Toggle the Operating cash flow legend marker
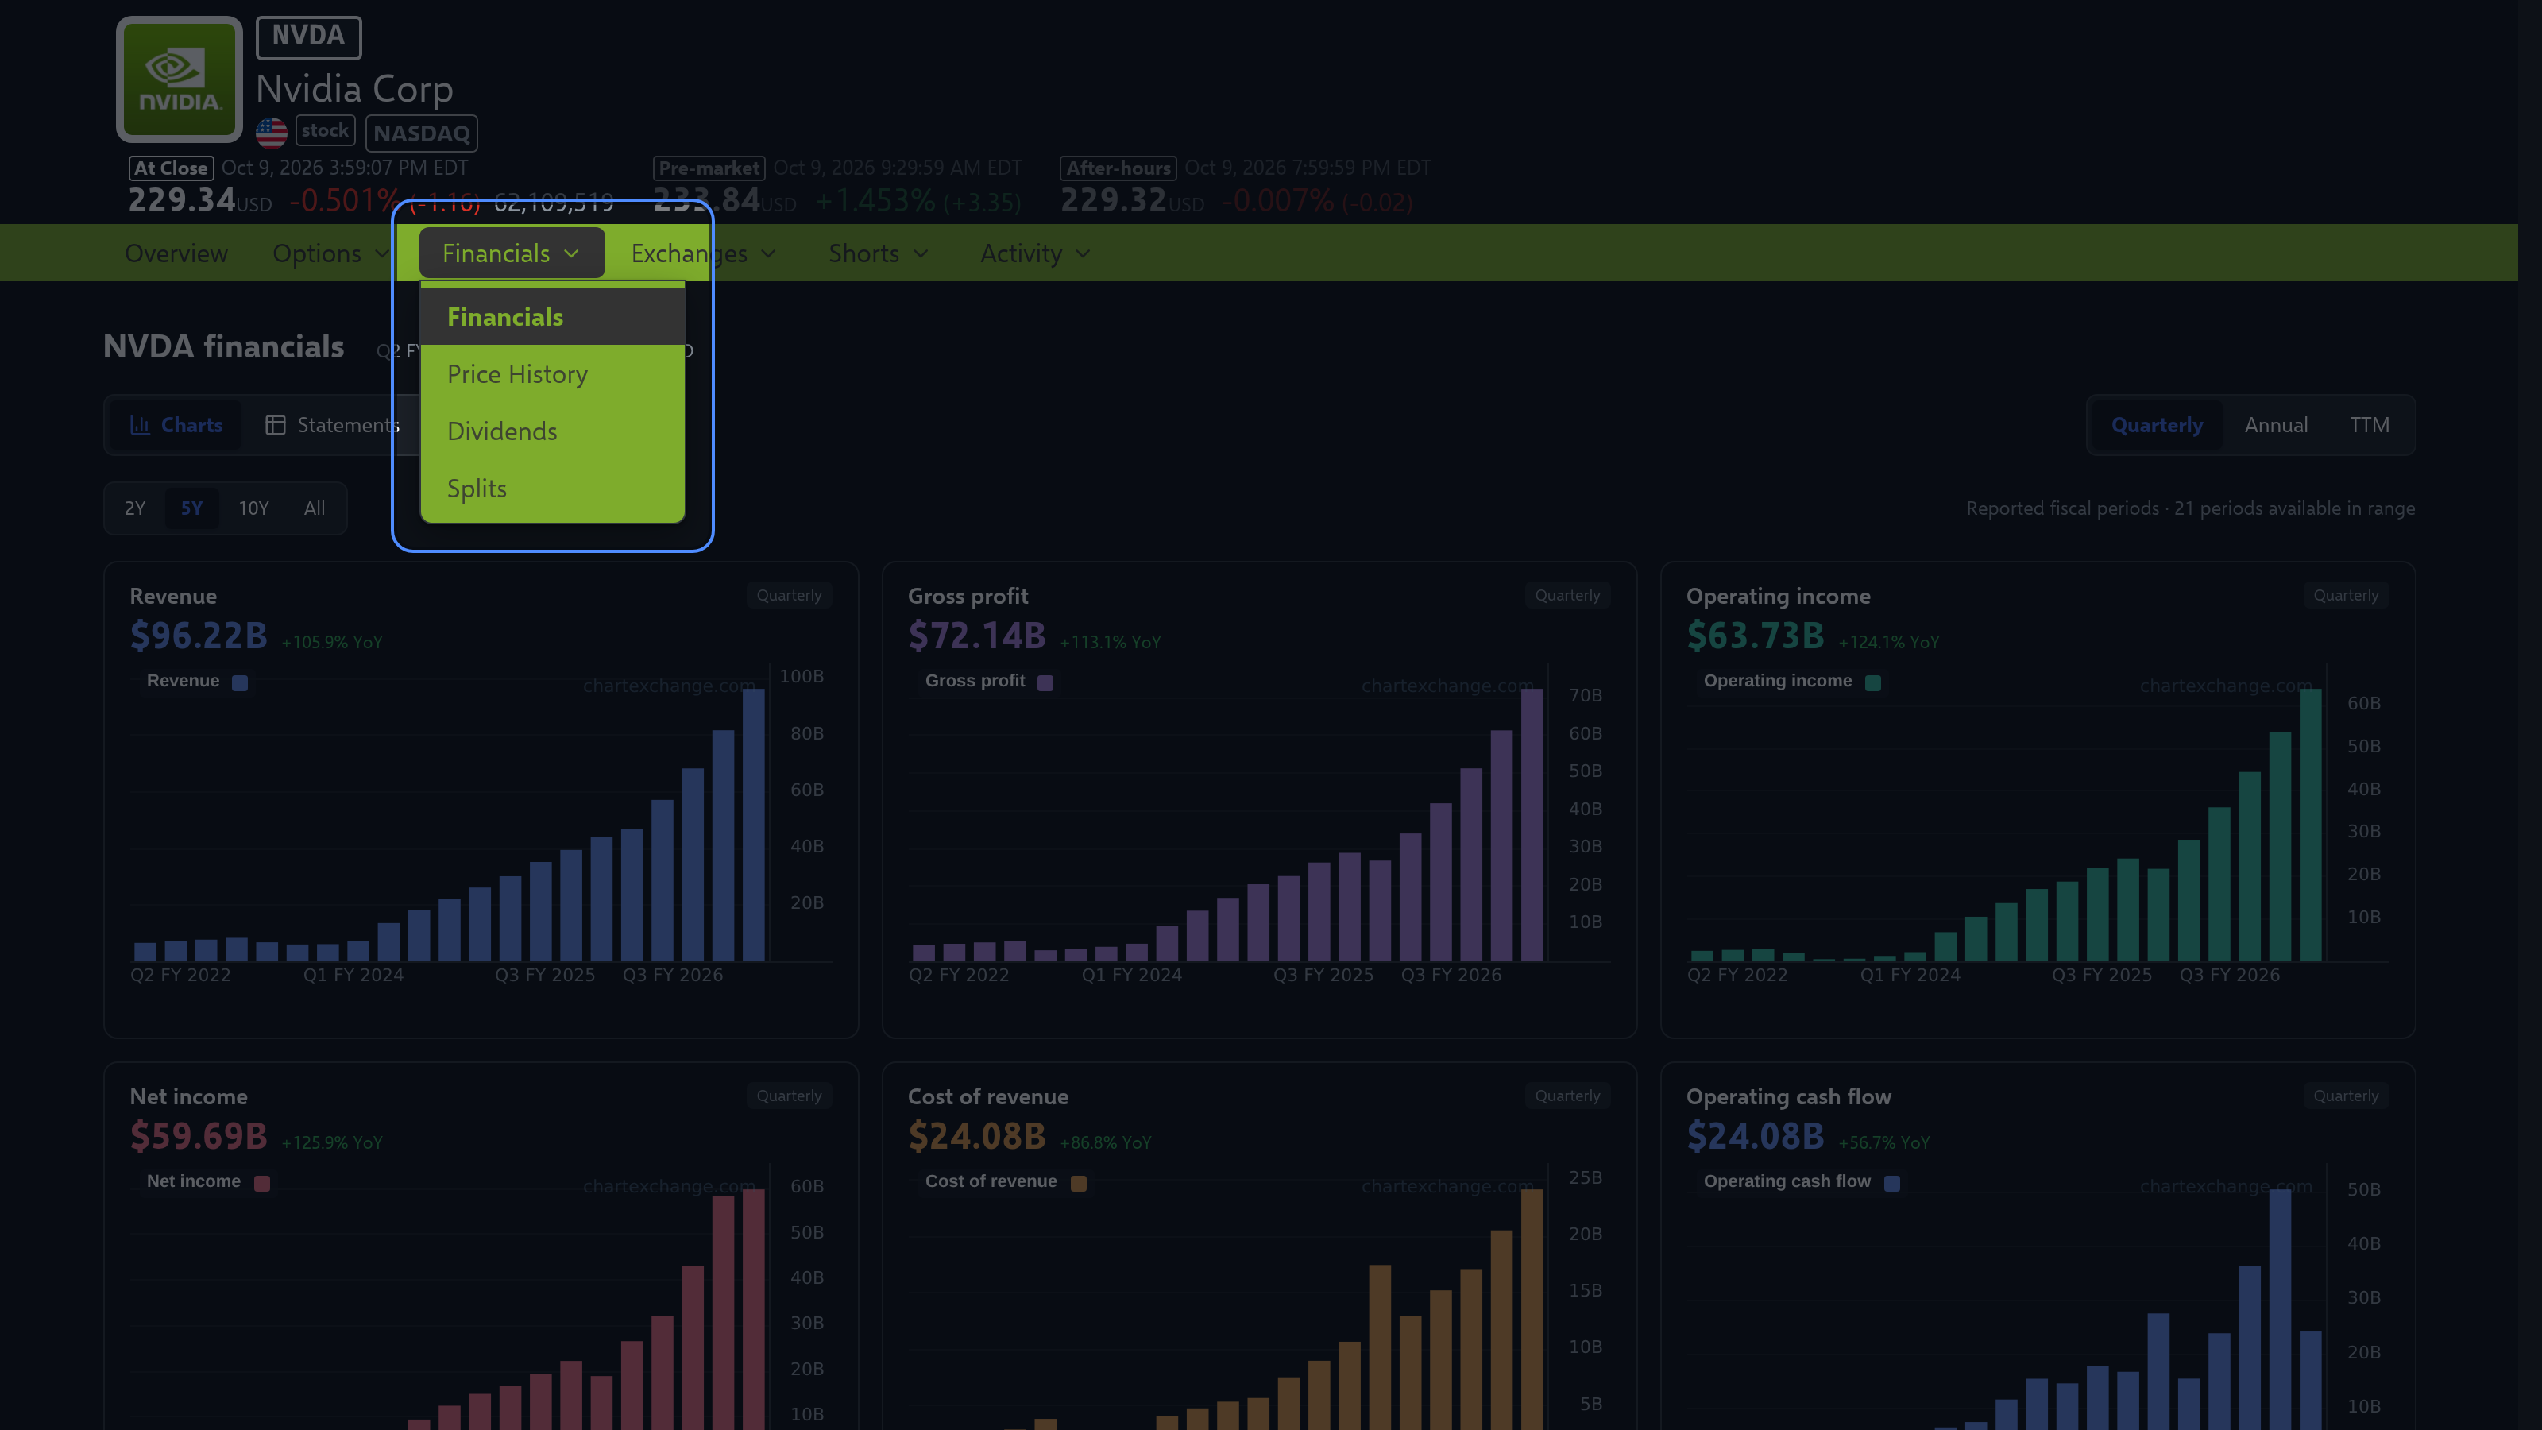The image size is (2542, 1430). tap(1891, 1183)
